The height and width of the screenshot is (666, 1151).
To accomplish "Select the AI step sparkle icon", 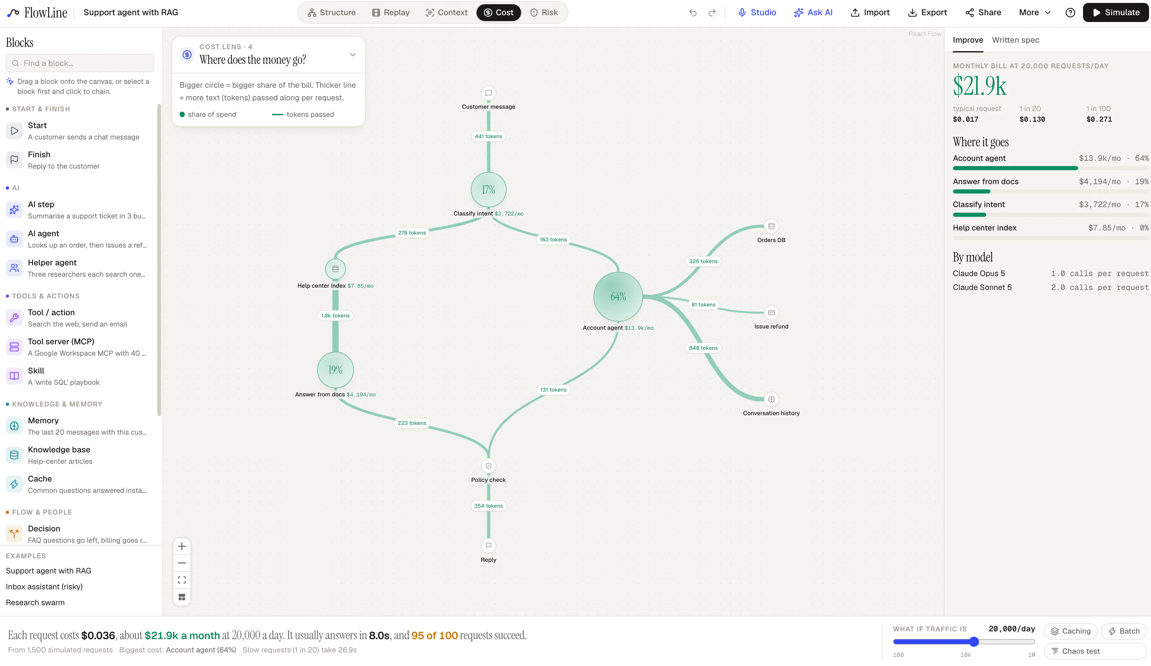I will 14,210.
